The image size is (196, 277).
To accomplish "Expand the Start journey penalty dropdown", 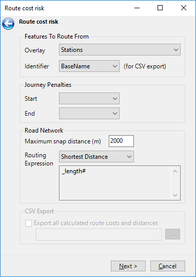I will pos(89,98).
